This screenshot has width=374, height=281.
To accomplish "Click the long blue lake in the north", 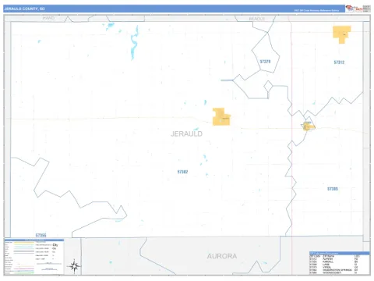I will pos(134,42).
